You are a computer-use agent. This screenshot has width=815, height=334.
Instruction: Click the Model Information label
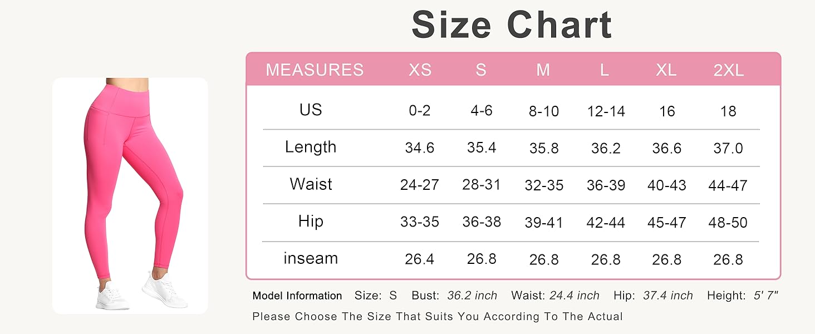pyautogui.click(x=297, y=296)
